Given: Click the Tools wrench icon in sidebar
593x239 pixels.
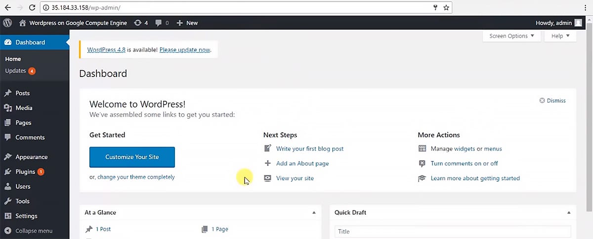Looking at the screenshot, I should tap(8, 201).
